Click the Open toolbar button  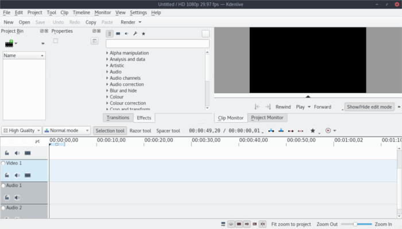pyautogui.click(x=24, y=22)
